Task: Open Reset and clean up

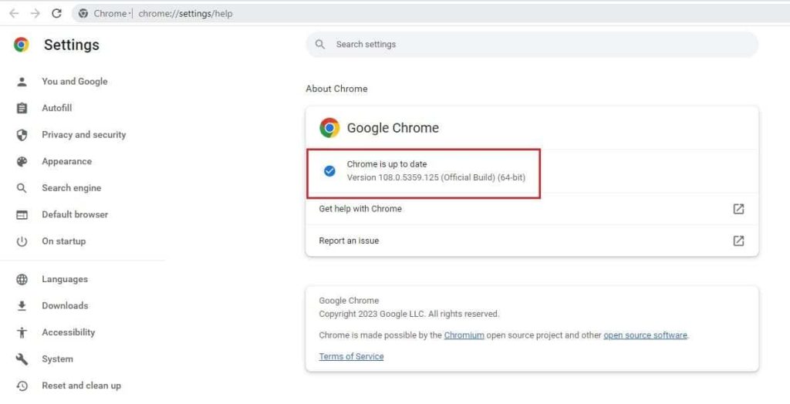Action: [x=81, y=385]
